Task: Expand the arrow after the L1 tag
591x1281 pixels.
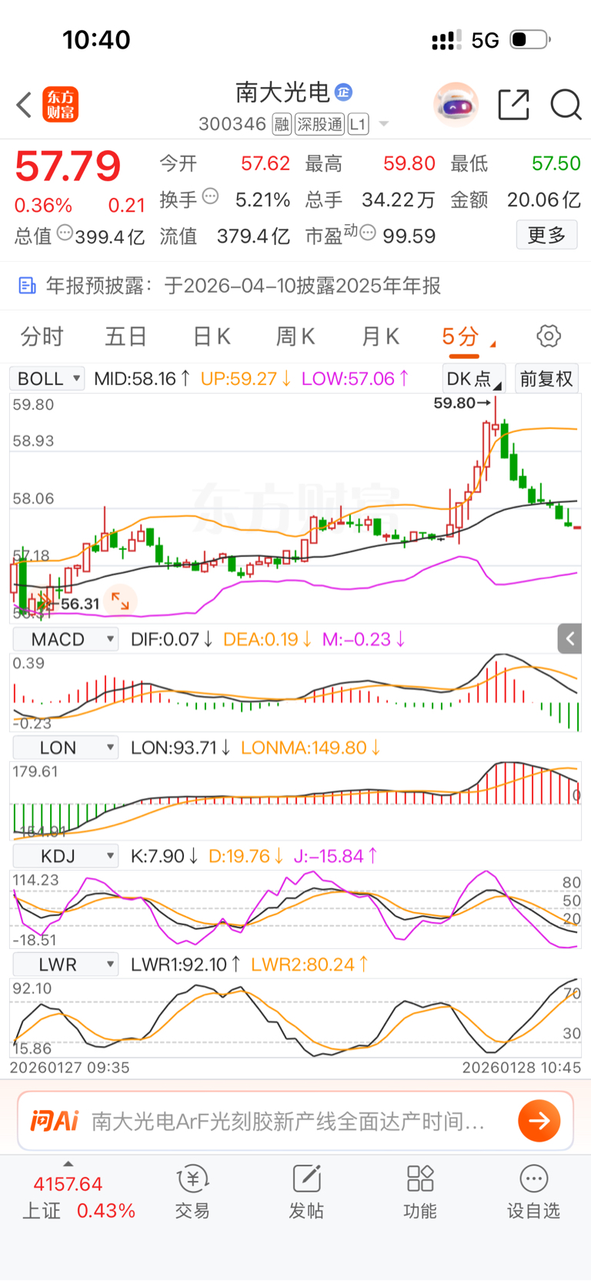Action: click(384, 124)
